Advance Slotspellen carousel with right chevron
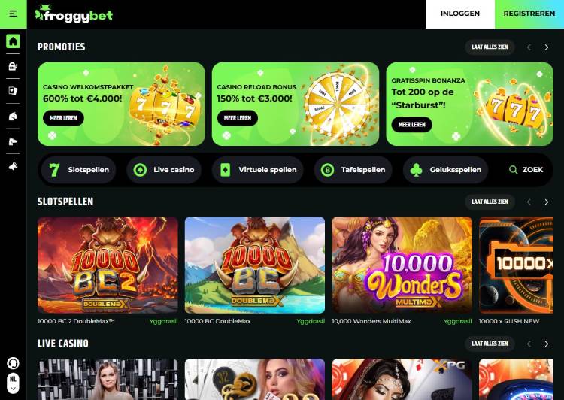The height and width of the screenshot is (400, 564). (547, 202)
